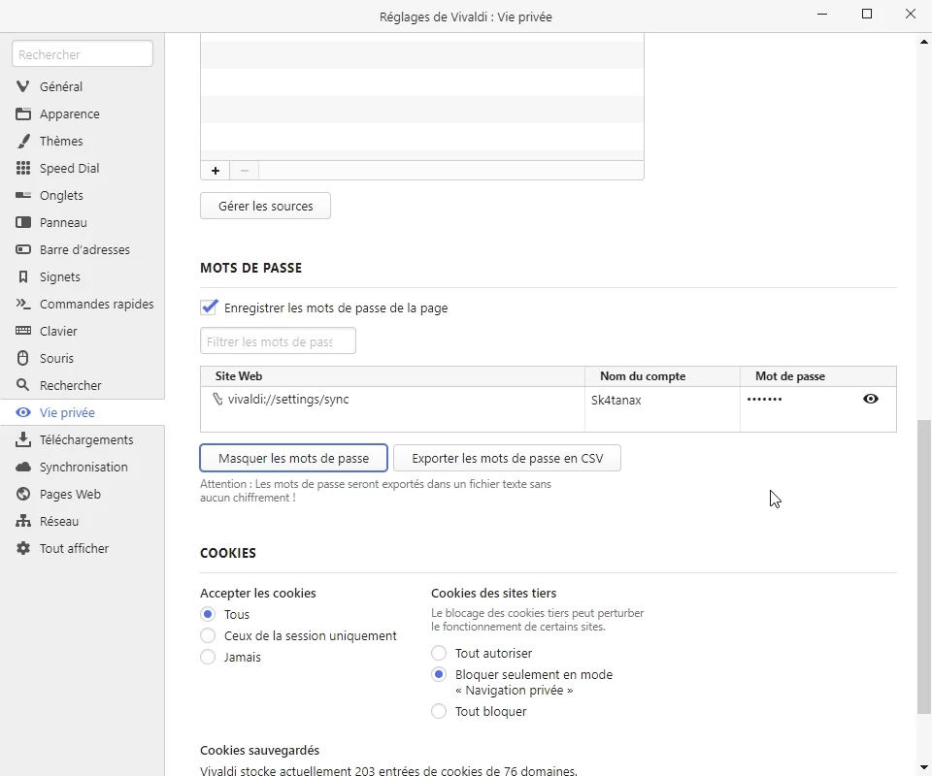932x776 pixels.
Task: Open the Onglets settings section
Action: tap(82, 195)
